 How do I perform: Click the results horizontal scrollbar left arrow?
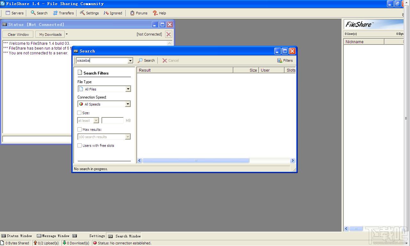coord(140,161)
